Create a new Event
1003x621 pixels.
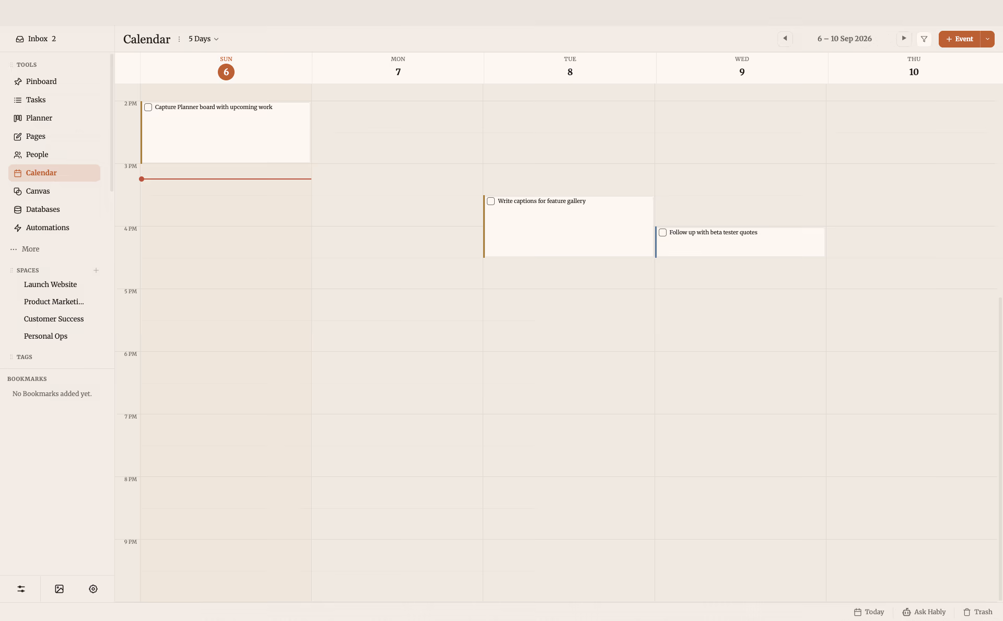click(x=959, y=39)
